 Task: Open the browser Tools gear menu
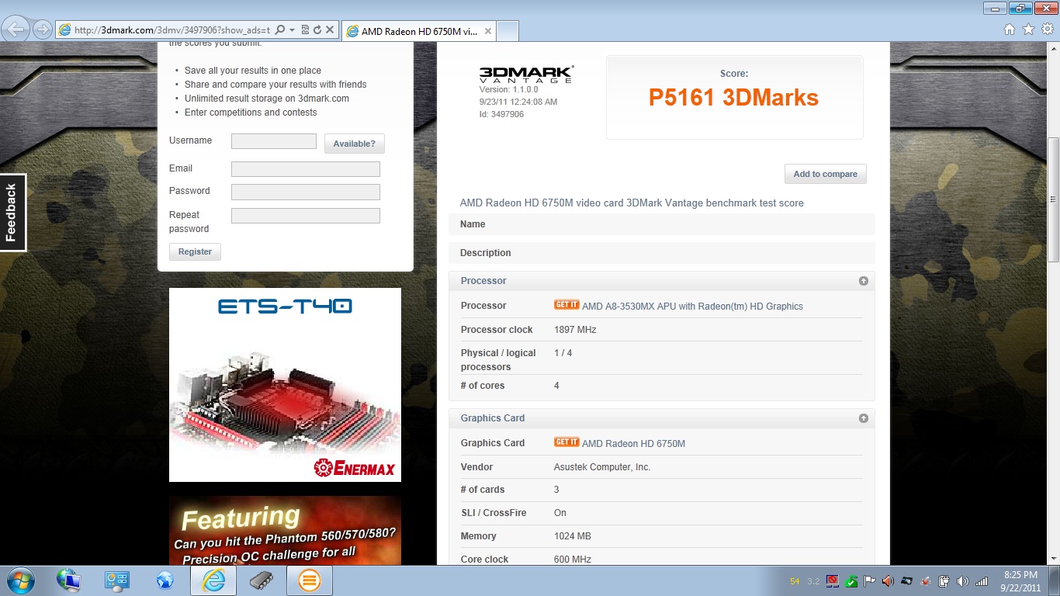(1048, 29)
